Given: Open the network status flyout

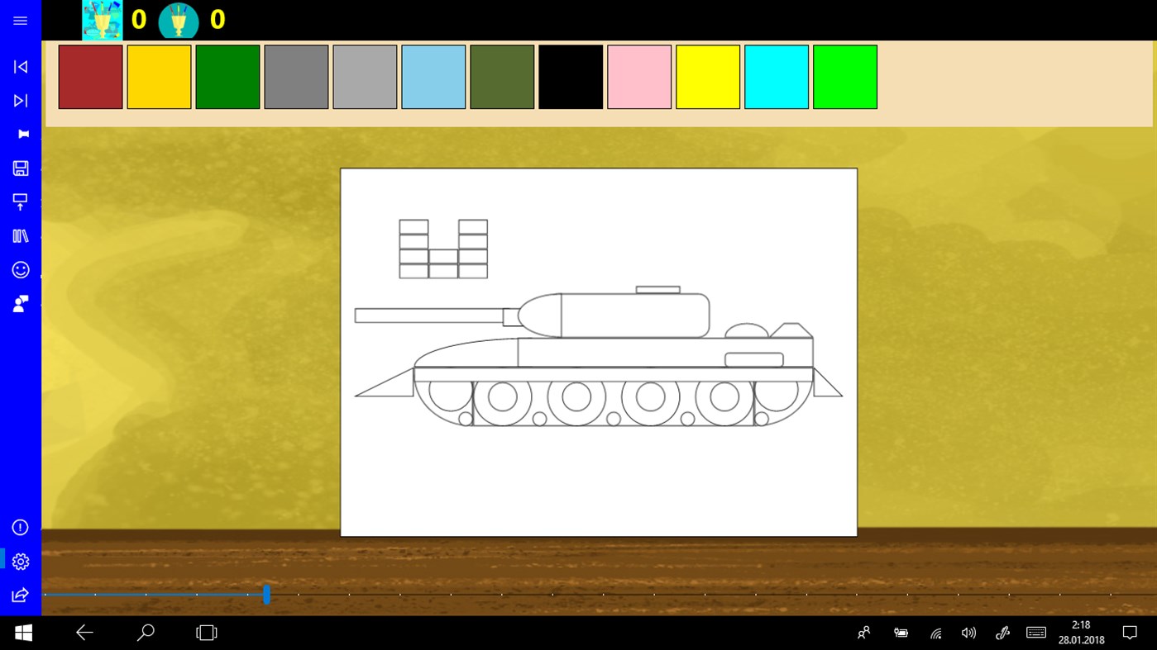Looking at the screenshot, I should point(935,632).
